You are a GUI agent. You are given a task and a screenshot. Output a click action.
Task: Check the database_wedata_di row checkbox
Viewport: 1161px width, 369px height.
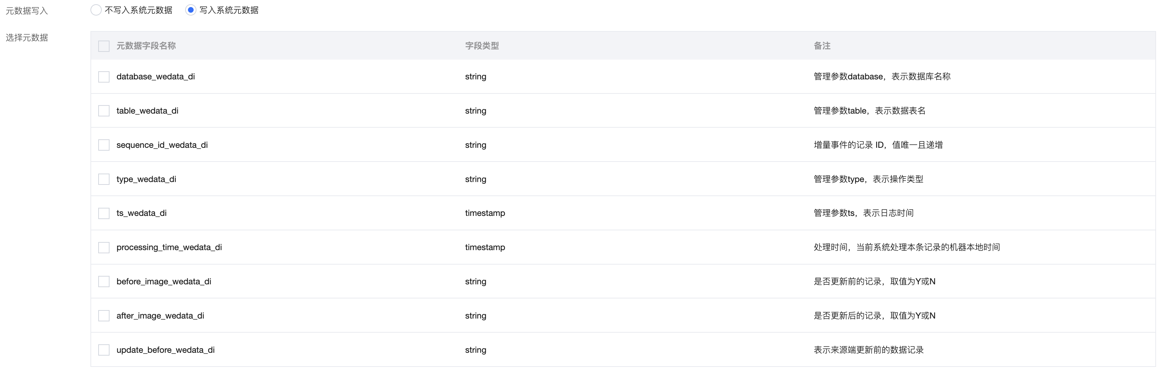click(104, 77)
